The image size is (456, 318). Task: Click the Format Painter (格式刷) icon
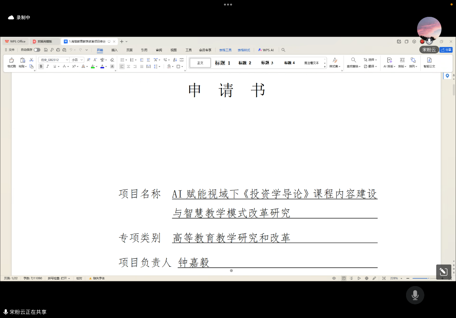tap(11, 60)
